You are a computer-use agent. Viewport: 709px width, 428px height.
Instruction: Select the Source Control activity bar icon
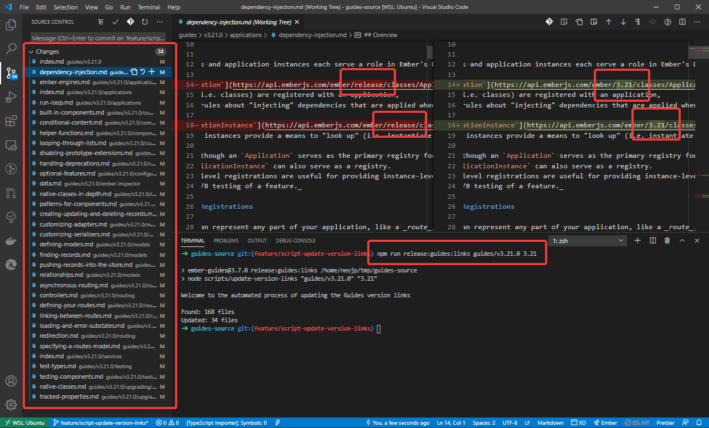coord(11,73)
